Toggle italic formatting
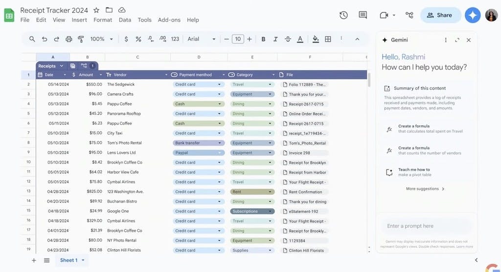501x272 pixels. tap(275, 39)
